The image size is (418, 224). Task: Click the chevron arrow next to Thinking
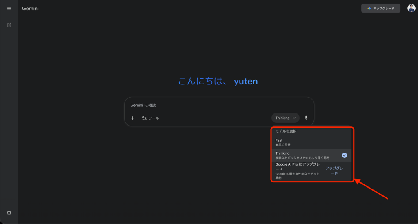tap(294, 118)
